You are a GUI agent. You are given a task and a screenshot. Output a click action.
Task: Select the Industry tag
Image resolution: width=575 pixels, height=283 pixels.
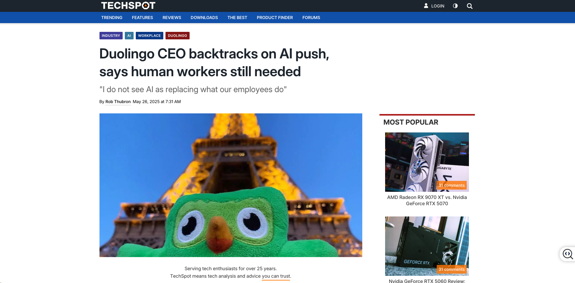click(x=111, y=36)
